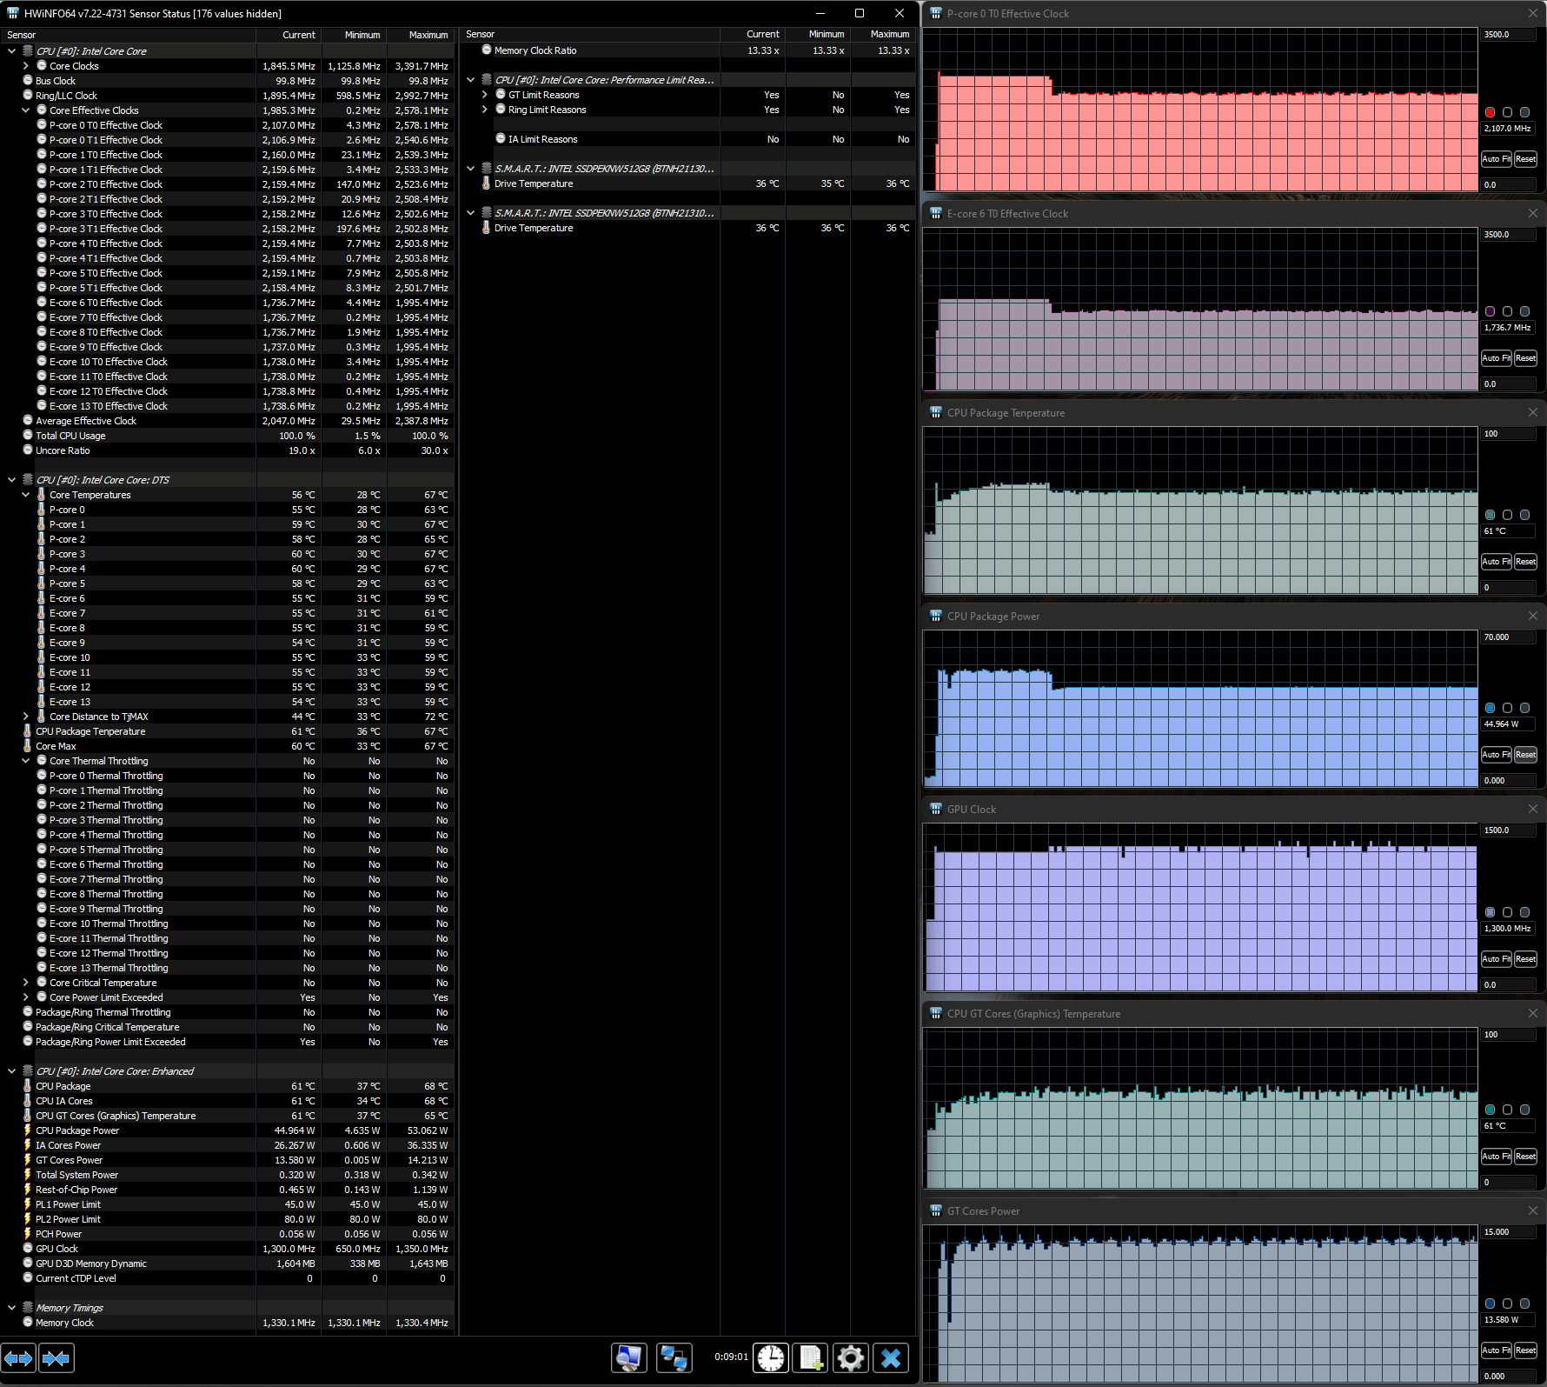The image size is (1547, 1387).
Task: Close the CPU Package Temperature graph window
Action: 1532,412
